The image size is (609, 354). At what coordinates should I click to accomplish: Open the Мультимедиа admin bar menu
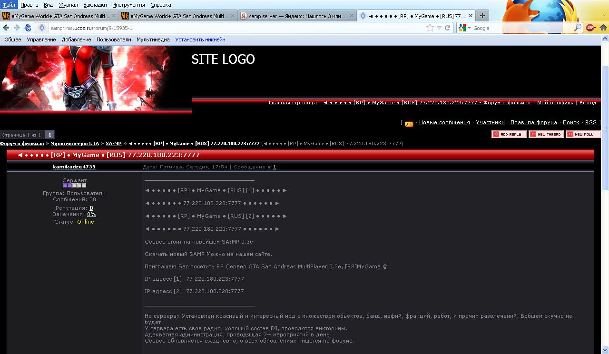153,40
